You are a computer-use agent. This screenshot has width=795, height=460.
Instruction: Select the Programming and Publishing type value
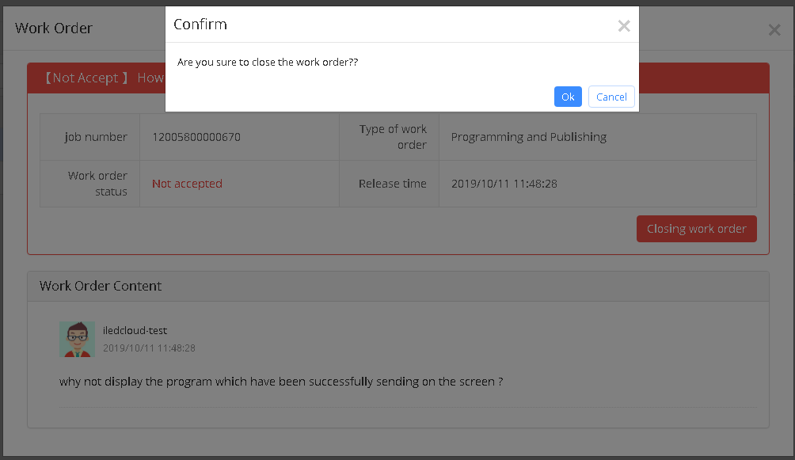tap(529, 137)
